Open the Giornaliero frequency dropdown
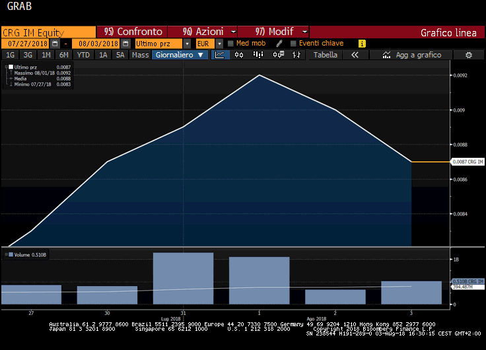Screen dimensions: 486x350 tap(181, 55)
